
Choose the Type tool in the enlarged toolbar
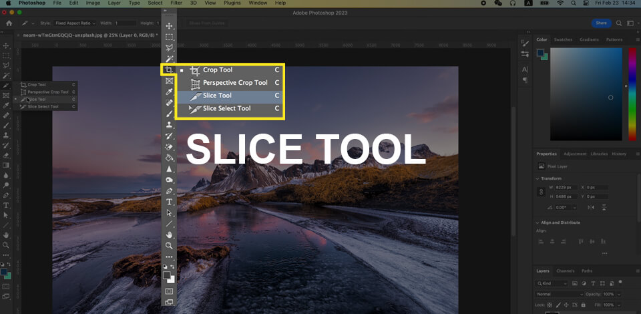(169, 202)
